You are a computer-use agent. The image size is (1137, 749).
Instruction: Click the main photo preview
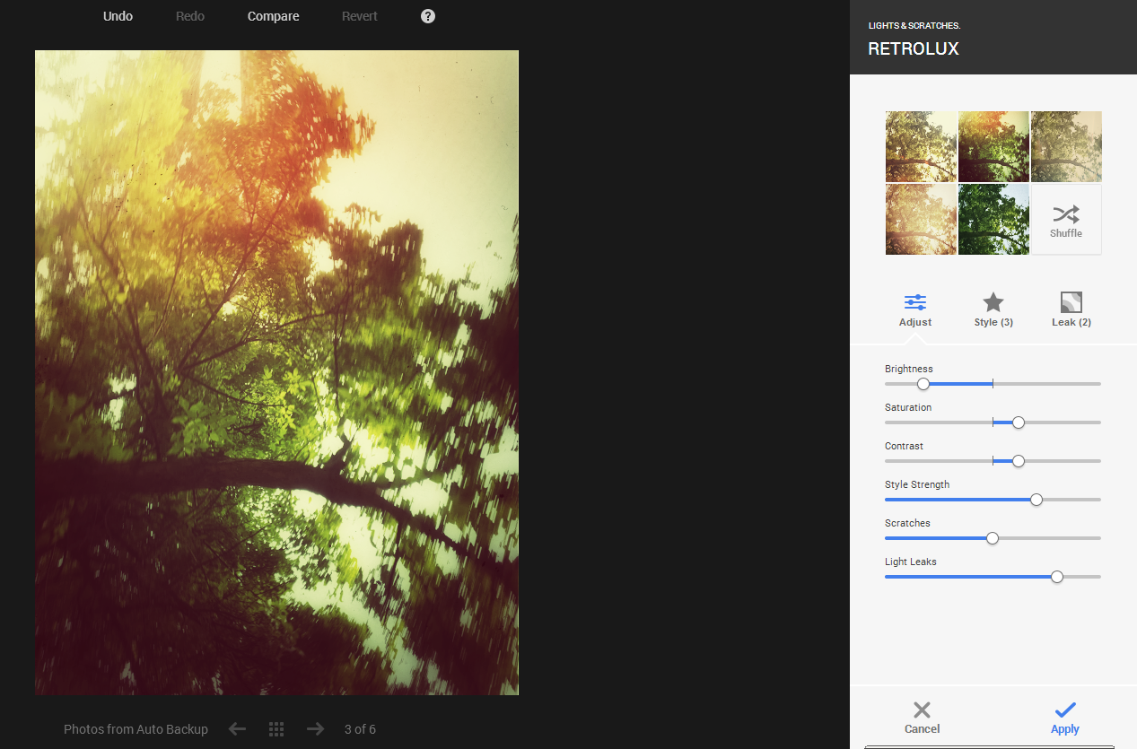tap(276, 372)
